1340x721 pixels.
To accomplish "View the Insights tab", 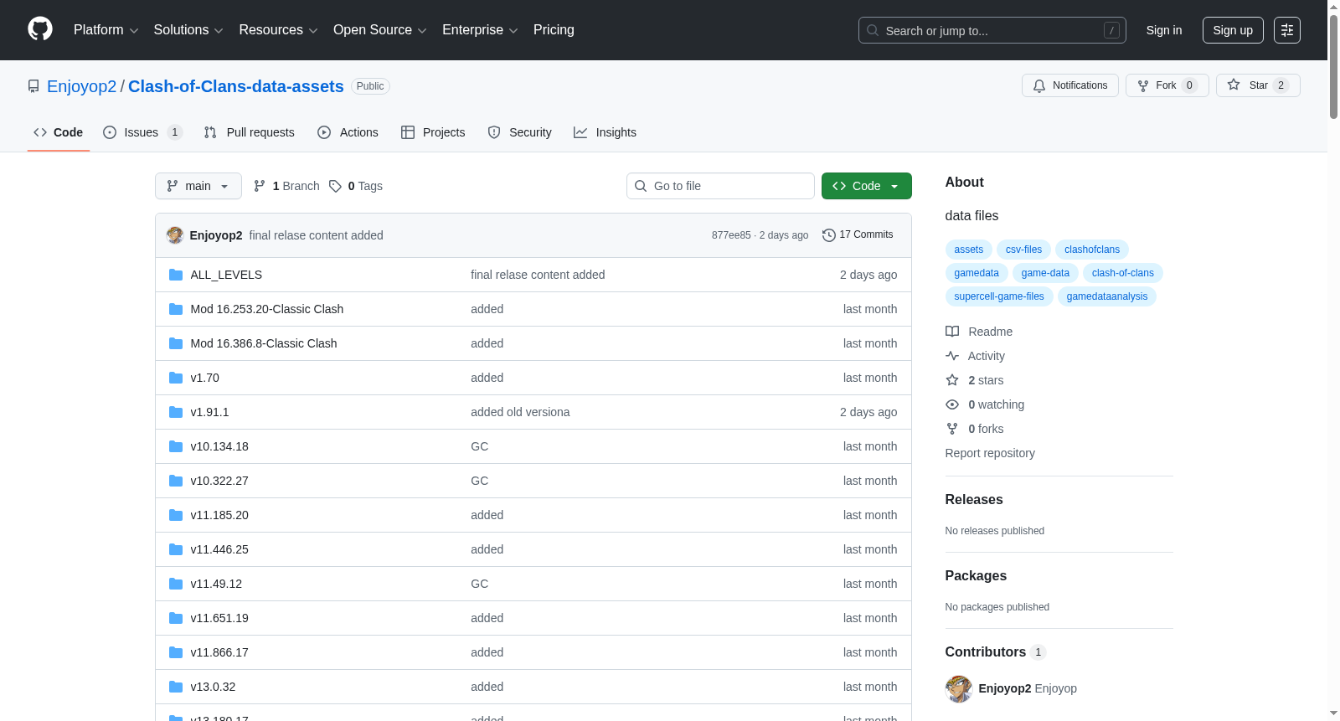I will [605, 132].
